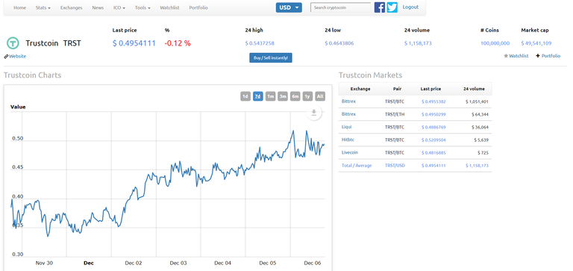Click the Trustcoin TRST logo icon
This screenshot has width=573, height=271.
(13, 43)
